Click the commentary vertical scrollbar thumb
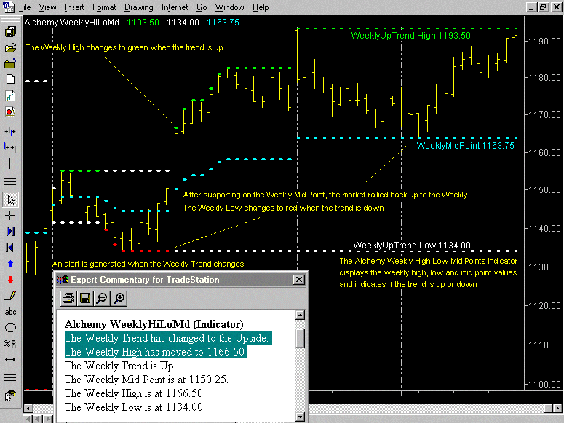The image size is (564, 424). [300, 338]
